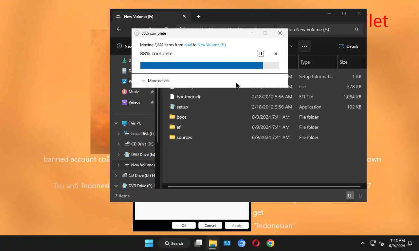This screenshot has width=419, height=251.
Task: Click the network tray icon
Action: click(x=373, y=243)
